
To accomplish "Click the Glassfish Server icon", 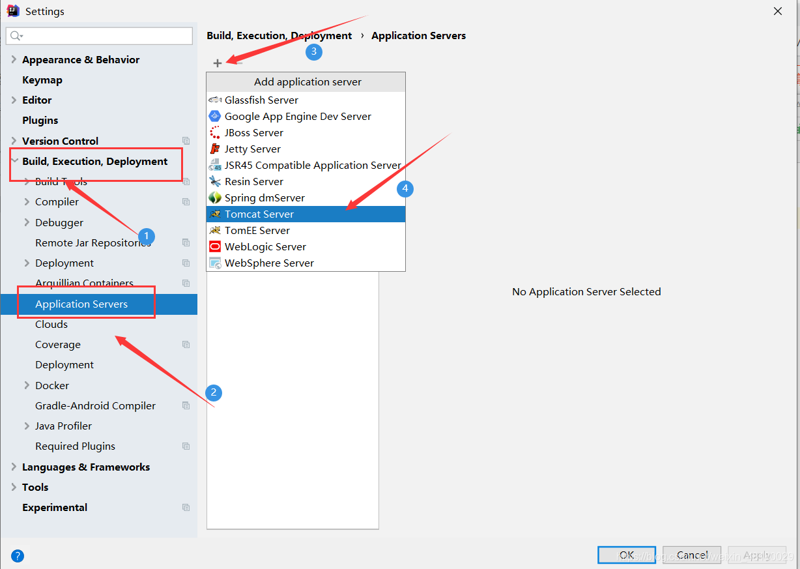I will point(215,100).
